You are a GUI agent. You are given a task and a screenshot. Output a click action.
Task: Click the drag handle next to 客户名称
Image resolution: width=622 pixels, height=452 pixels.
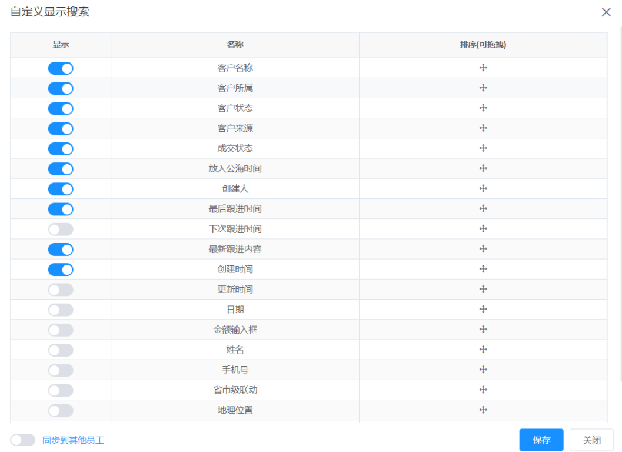click(x=483, y=68)
